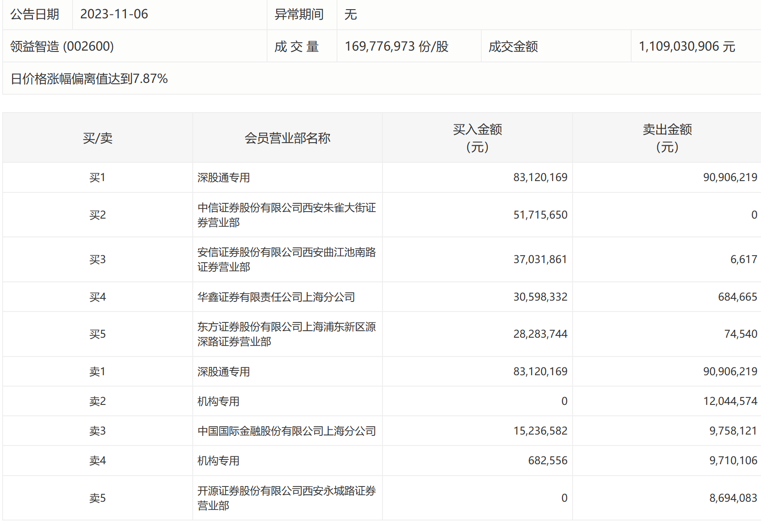Select the 成交金额 value 1,109,030,906 元
761x524 pixels.
pyautogui.click(x=687, y=46)
